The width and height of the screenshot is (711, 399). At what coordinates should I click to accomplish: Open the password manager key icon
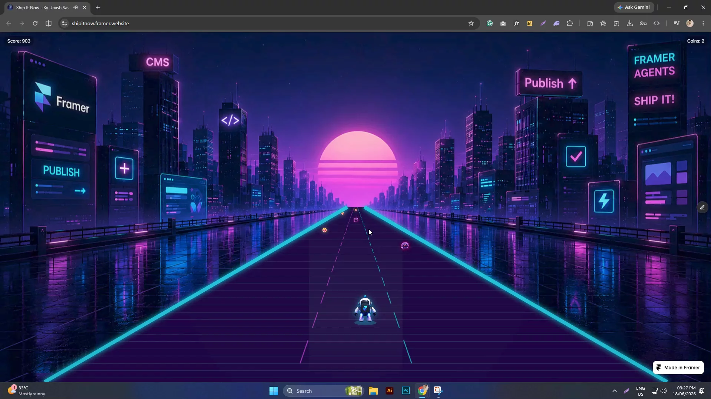tap(643, 23)
